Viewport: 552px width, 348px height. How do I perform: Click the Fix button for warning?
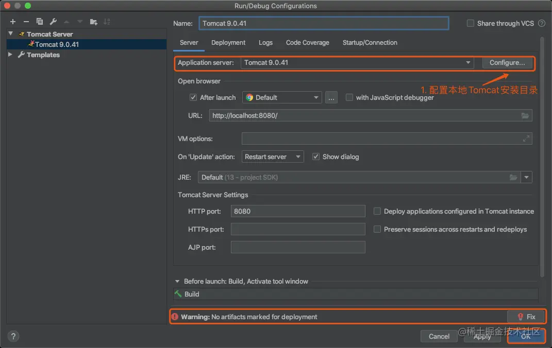pos(525,317)
